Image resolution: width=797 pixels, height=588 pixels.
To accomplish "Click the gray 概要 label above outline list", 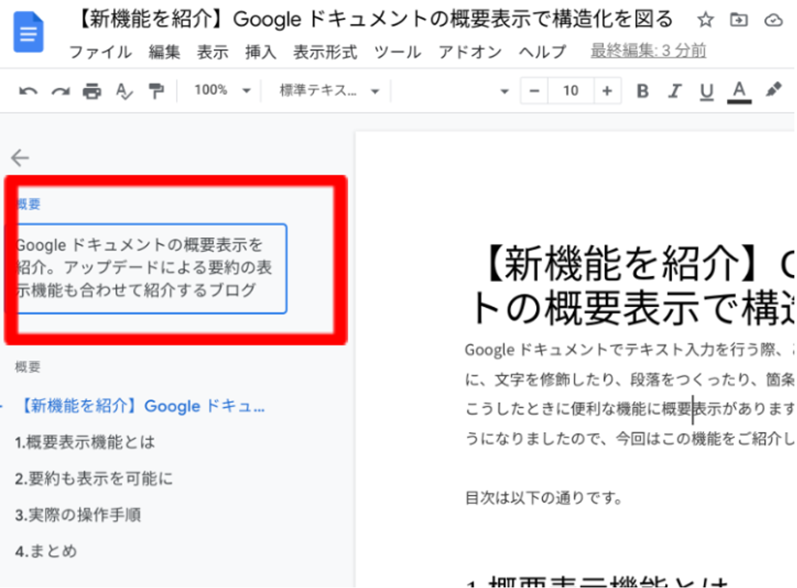I will (28, 367).
